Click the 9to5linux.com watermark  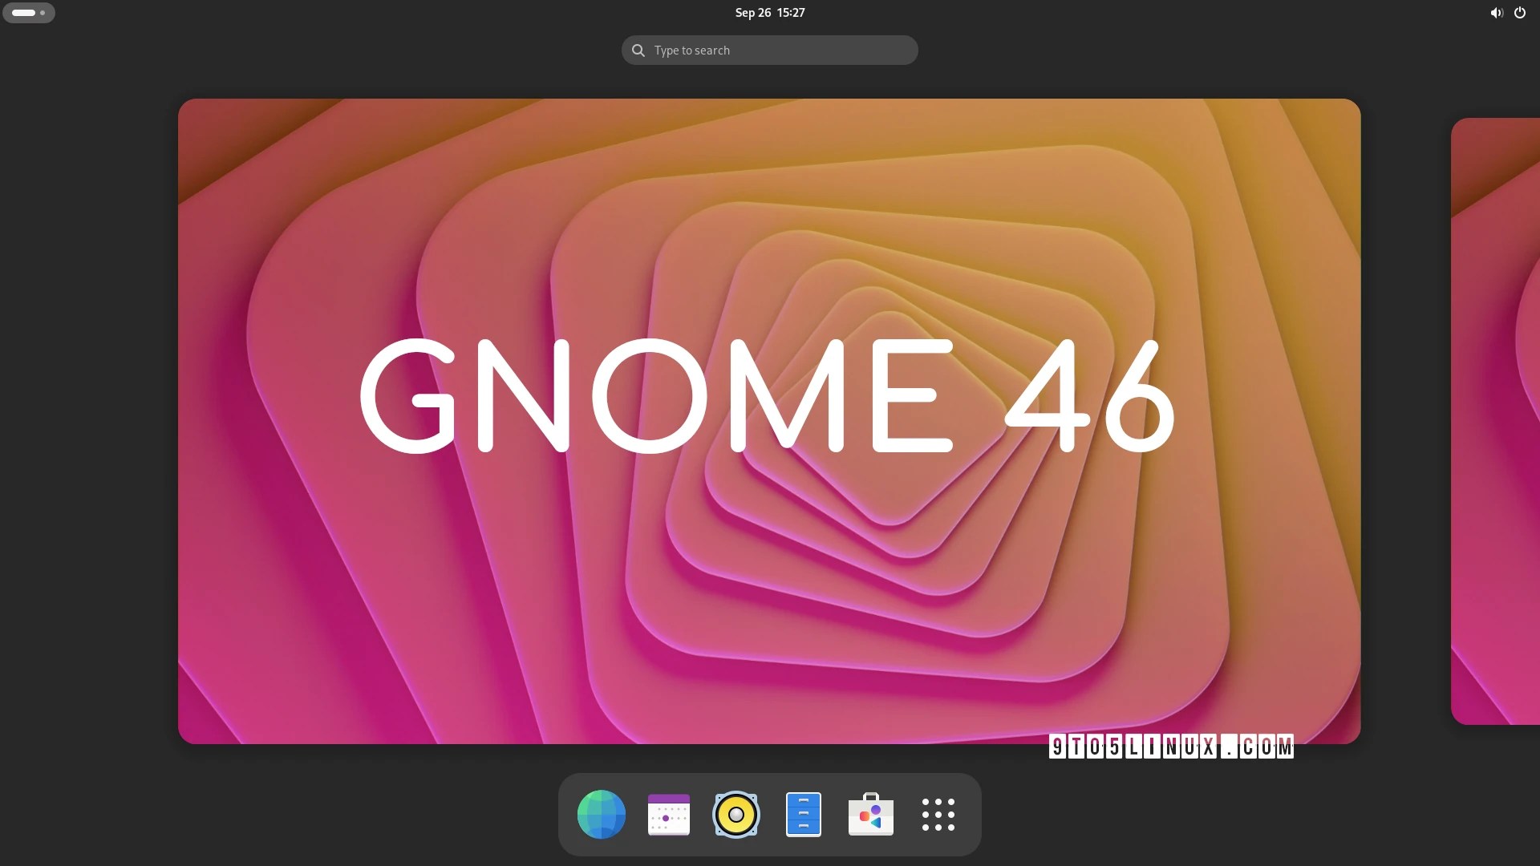pos(1170,747)
